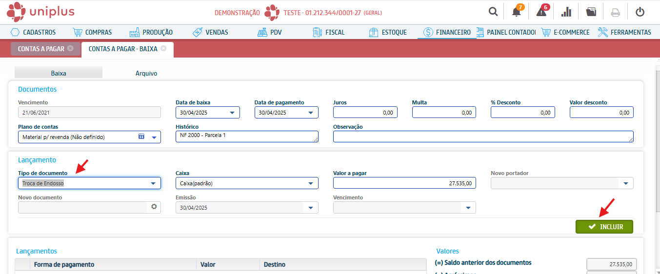Click the green Incluir button

(x=604, y=227)
